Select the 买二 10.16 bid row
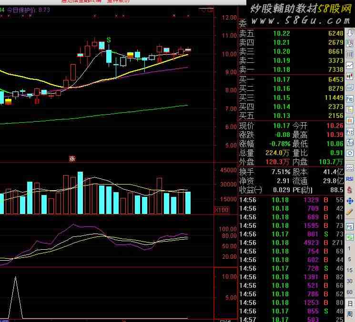The image size is (355, 322). (x=291, y=88)
